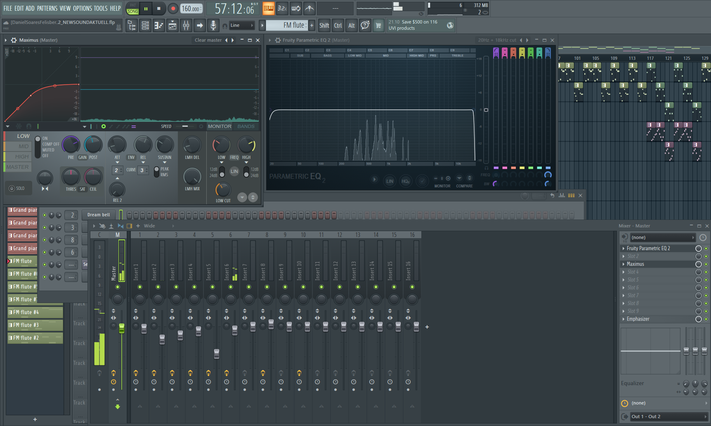Open the Maximus ATT dropdown arrow
Viewport: 711px width, 426px height.
(x=117, y=163)
